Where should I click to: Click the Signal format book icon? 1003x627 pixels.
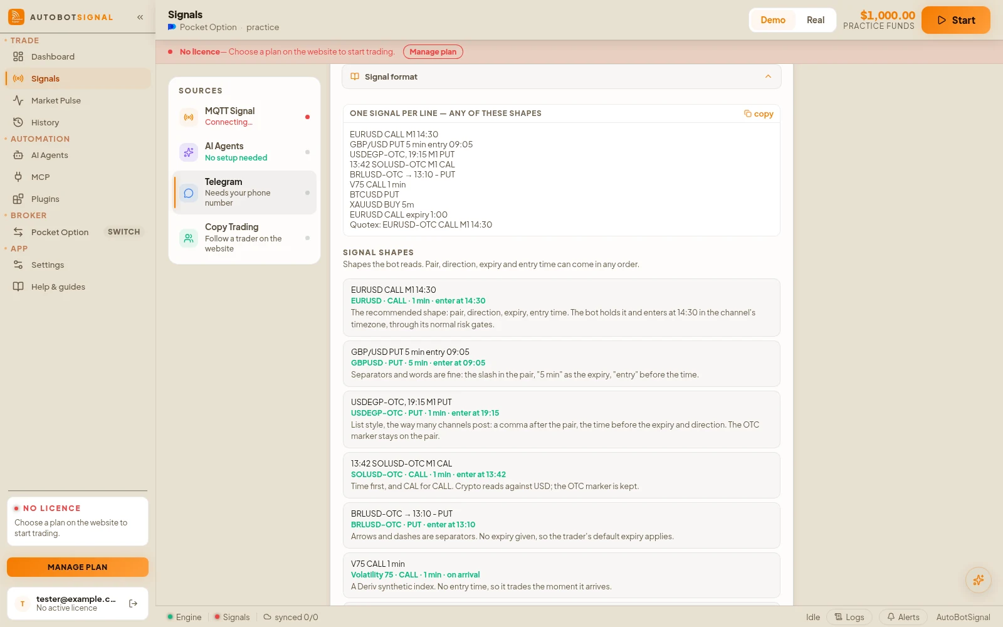[355, 76]
